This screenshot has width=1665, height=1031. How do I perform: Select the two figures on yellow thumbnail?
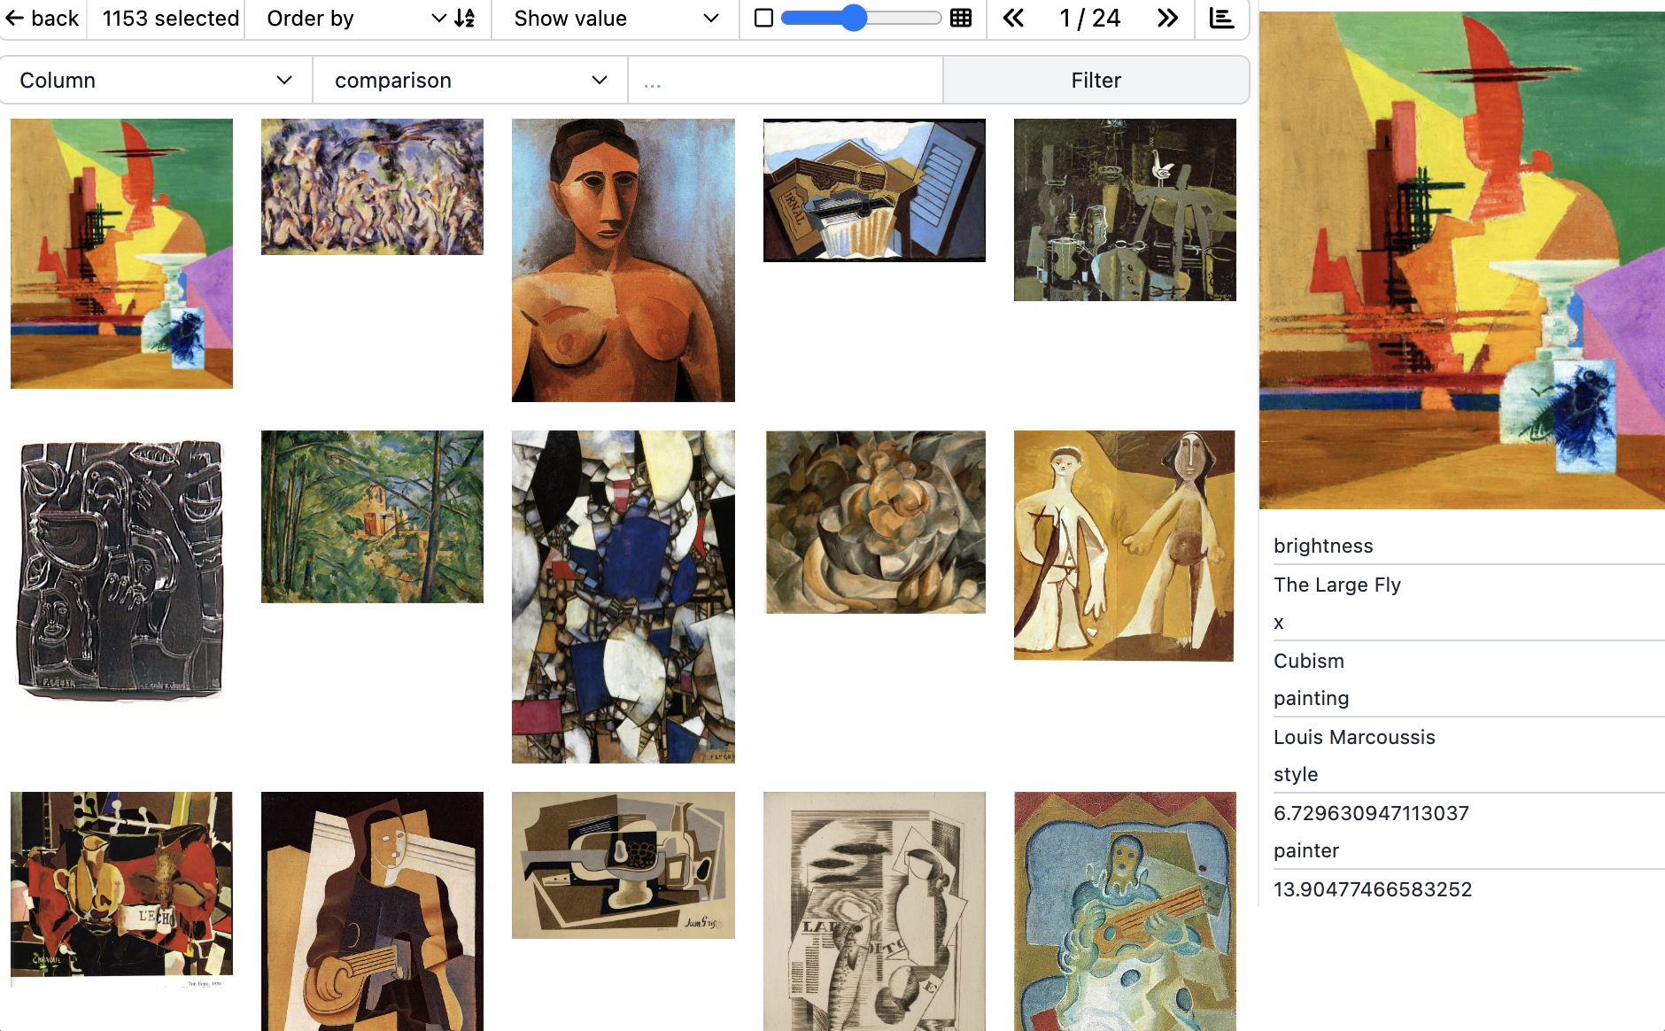tap(1124, 546)
